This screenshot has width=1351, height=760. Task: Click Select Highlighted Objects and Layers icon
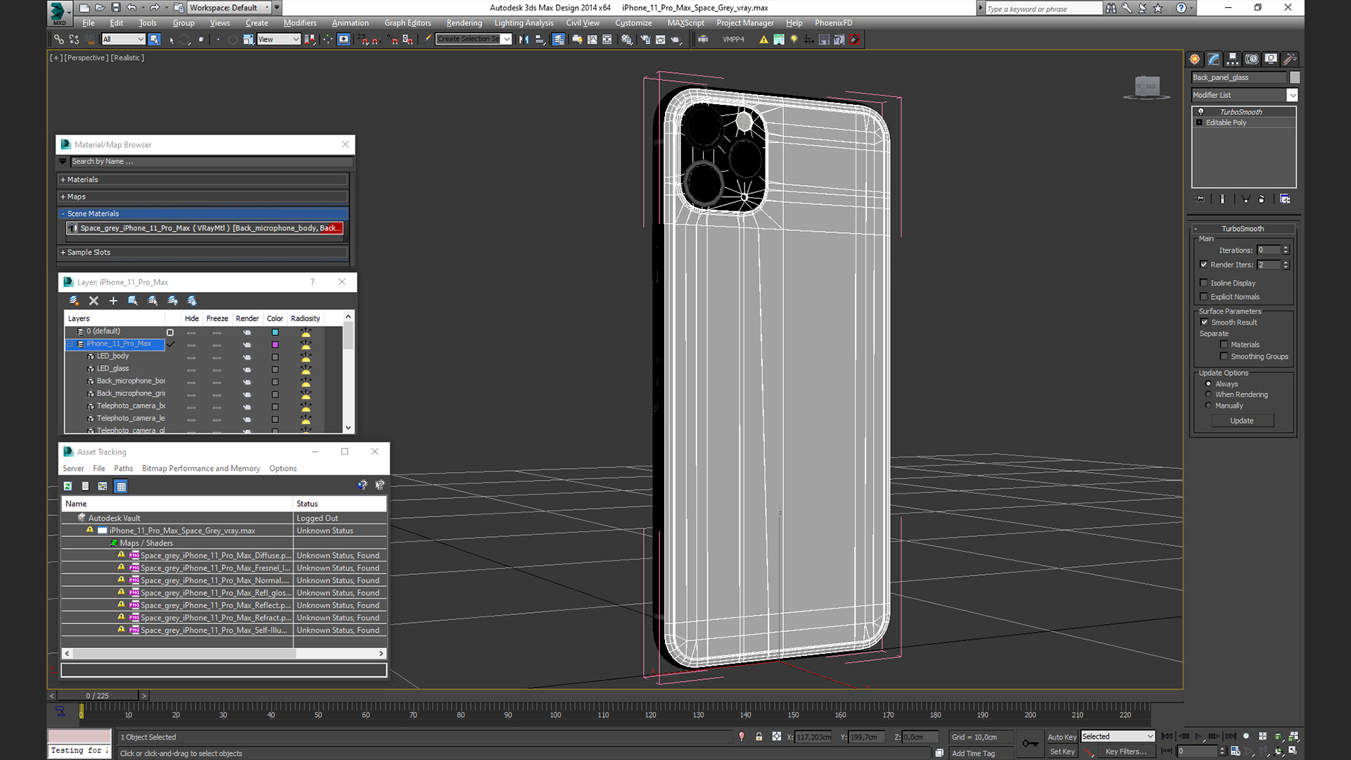[133, 300]
